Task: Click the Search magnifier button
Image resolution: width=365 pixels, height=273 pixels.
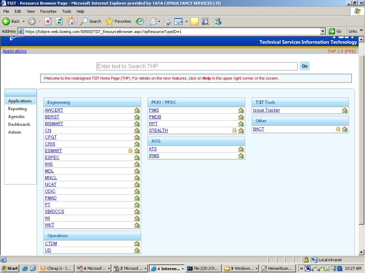Action: (90, 21)
